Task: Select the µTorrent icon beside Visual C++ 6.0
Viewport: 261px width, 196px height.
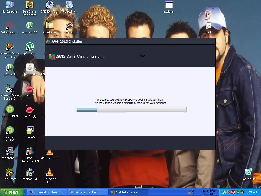Action: click(30, 49)
